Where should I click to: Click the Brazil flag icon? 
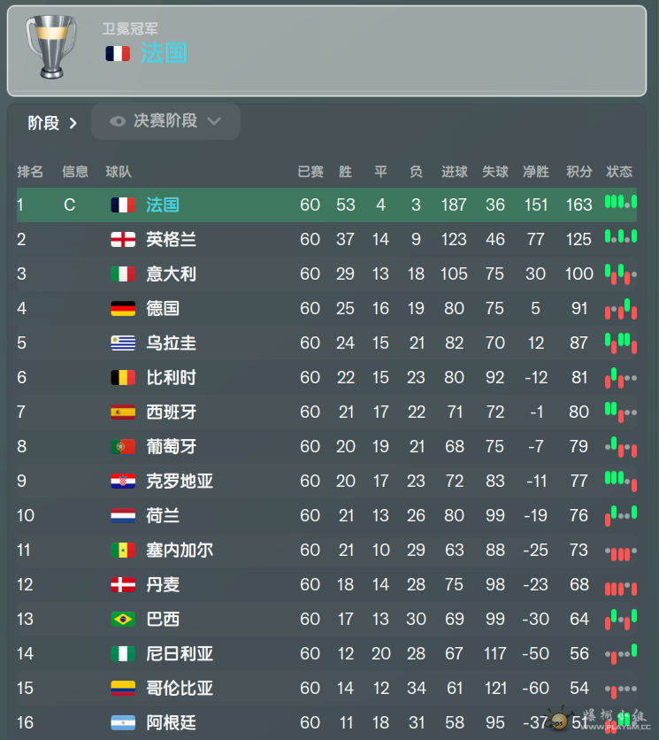pyautogui.click(x=123, y=620)
